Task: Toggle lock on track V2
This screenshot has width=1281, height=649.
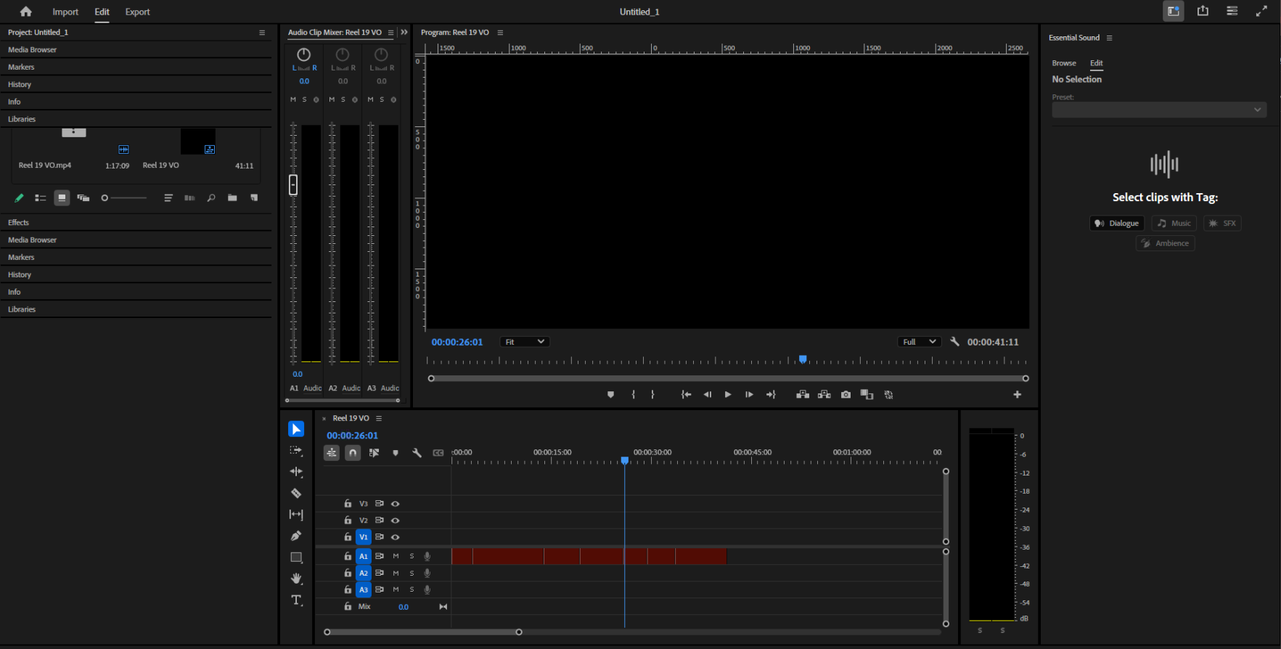Action: [348, 521]
